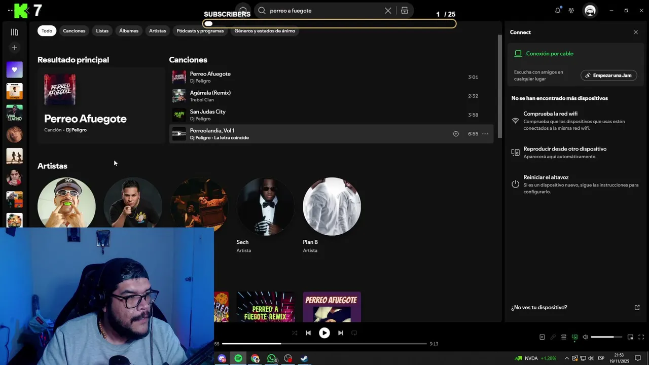Expand hidden system tray icons
Viewport: 649px width, 365px height.
coord(567,358)
